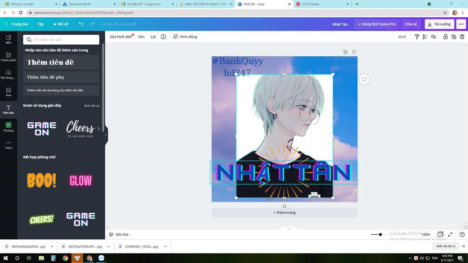The width and height of the screenshot is (468, 263).
Task: Switch to the Dashboard đề thi tab
Action: [88, 4]
